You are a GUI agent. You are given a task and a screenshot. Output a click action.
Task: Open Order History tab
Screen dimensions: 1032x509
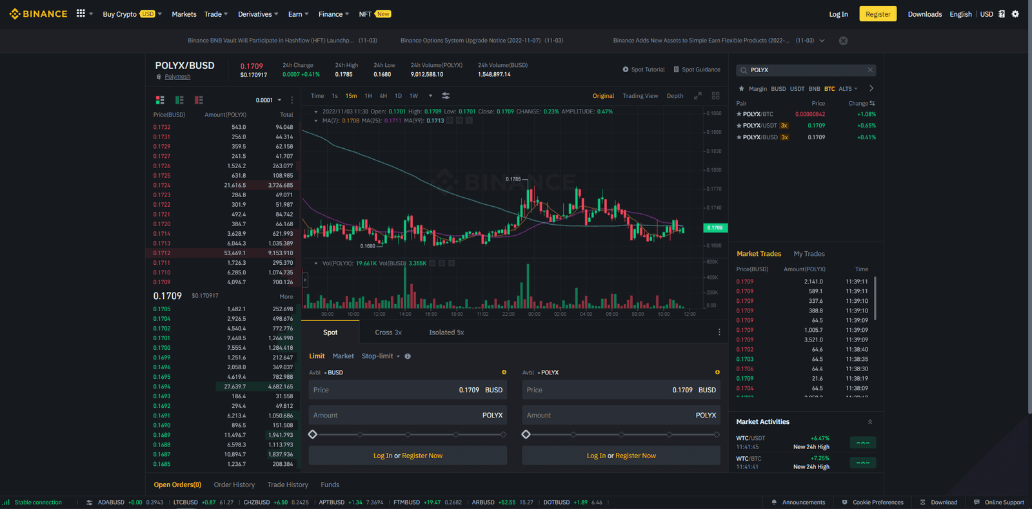point(234,485)
